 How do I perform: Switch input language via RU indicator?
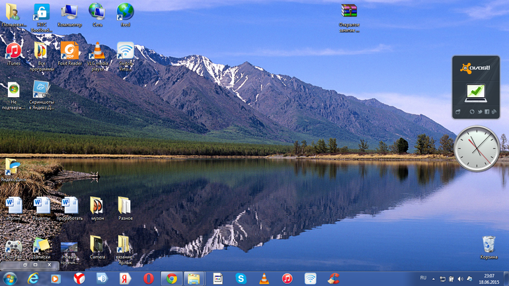pos(423,278)
